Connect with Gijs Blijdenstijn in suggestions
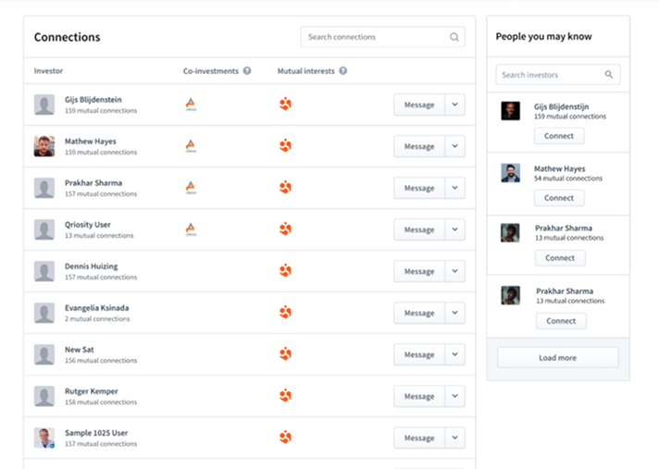Viewport: 659px width, 469px height. (559, 136)
